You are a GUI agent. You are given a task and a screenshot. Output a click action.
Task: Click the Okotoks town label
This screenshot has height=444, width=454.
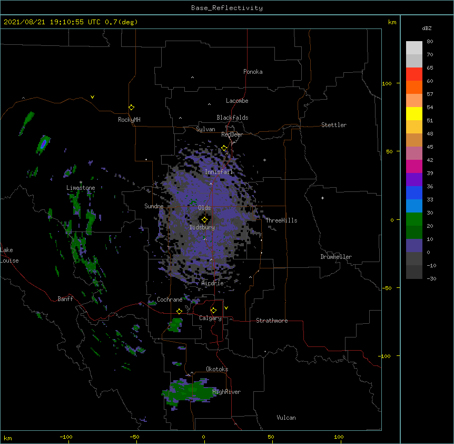coord(217,369)
